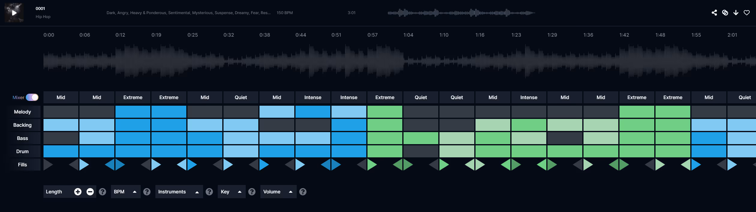Select the Drum row label
756x212 pixels.
(x=22, y=151)
